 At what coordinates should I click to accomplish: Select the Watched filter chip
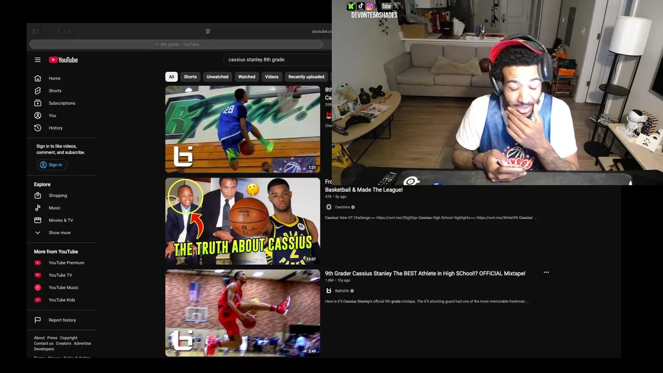click(247, 77)
